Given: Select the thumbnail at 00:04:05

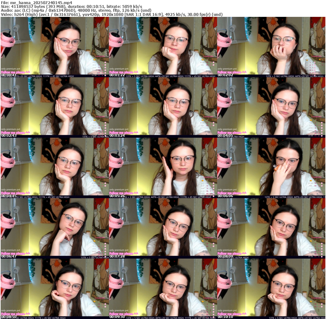Looking at the screenshot, I should [x=271, y=107].
